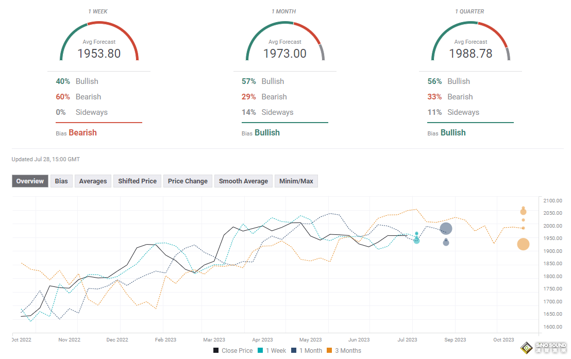This screenshot has height=359, width=571.
Task: Click the smaller navy bubble below the large one
Action: click(446, 243)
